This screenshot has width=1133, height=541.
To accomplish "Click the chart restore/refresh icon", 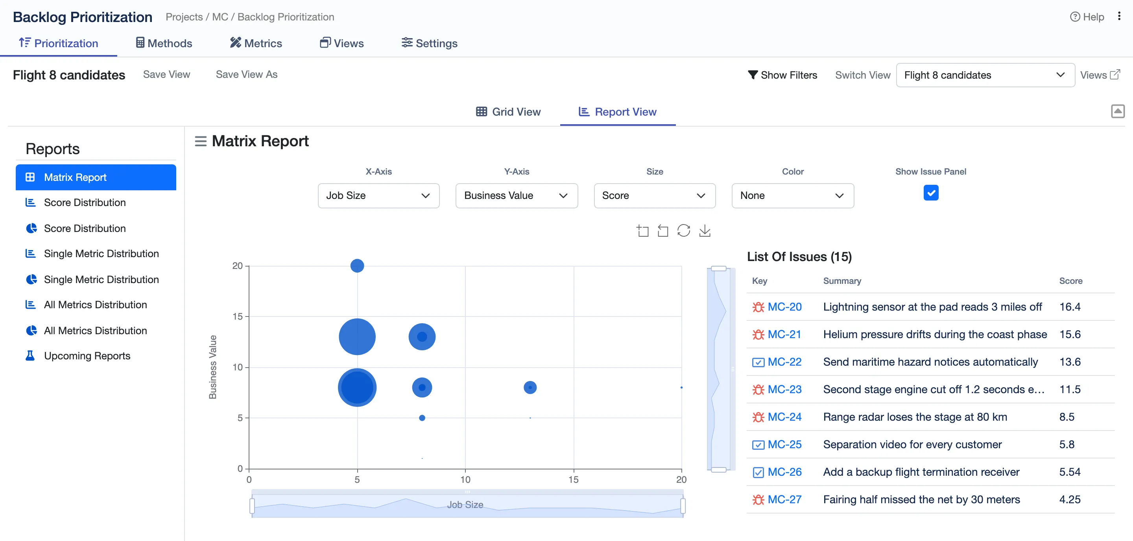I will 683,231.
